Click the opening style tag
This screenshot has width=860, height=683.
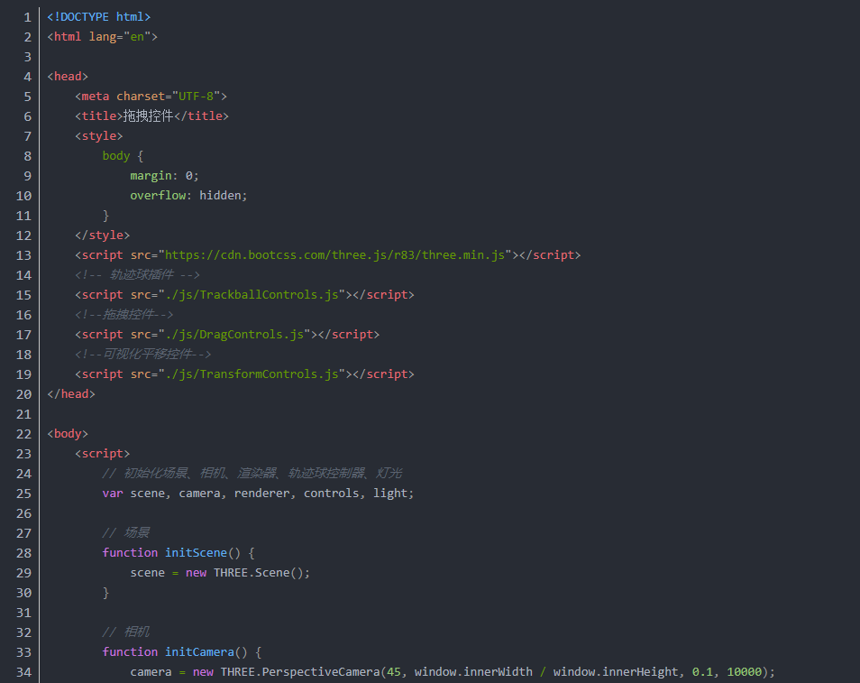coord(99,135)
